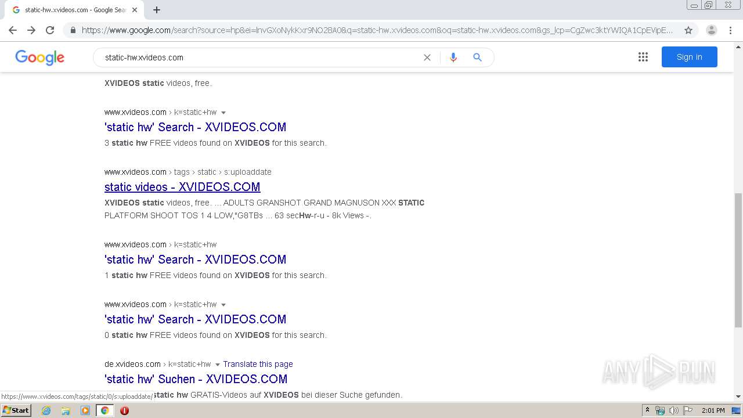The width and height of the screenshot is (743, 418).
Task: Launch Internet Explorer from taskbar
Action: point(46,410)
